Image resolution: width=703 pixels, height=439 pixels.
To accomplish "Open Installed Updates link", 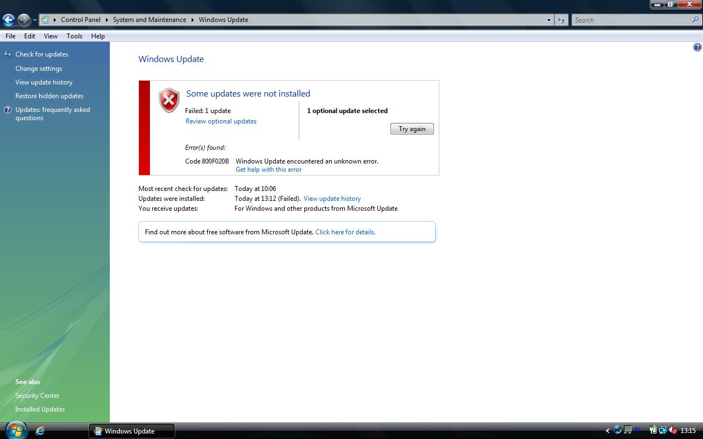I will pyautogui.click(x=40, y=409).
